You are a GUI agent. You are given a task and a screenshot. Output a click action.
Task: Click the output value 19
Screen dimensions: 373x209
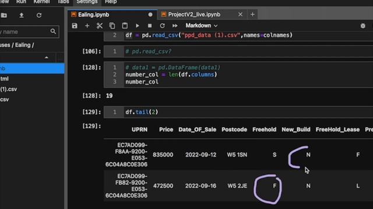point(109,96)
